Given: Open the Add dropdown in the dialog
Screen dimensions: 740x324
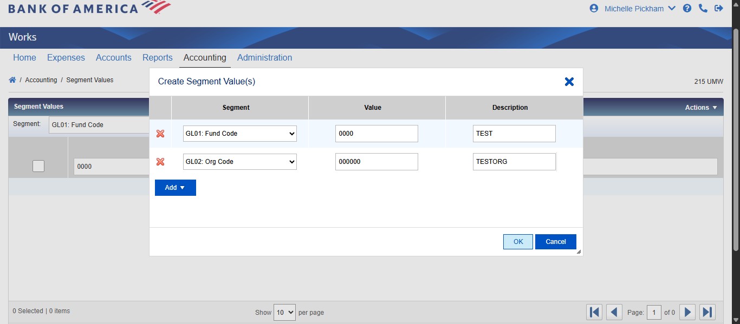Looking at the screenshot, I should [x=175, y=187].
